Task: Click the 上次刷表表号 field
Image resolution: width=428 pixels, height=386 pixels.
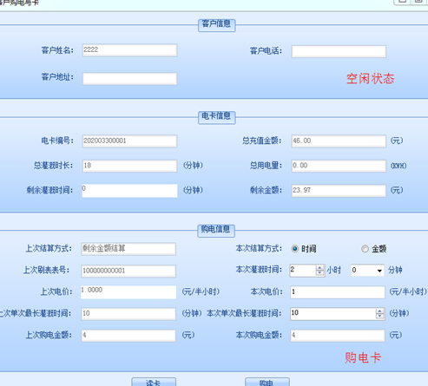Action: click(x=128, y=272)
